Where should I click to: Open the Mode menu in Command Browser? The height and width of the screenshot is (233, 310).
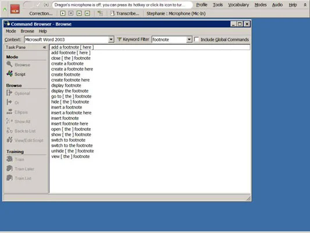(10, 31)
